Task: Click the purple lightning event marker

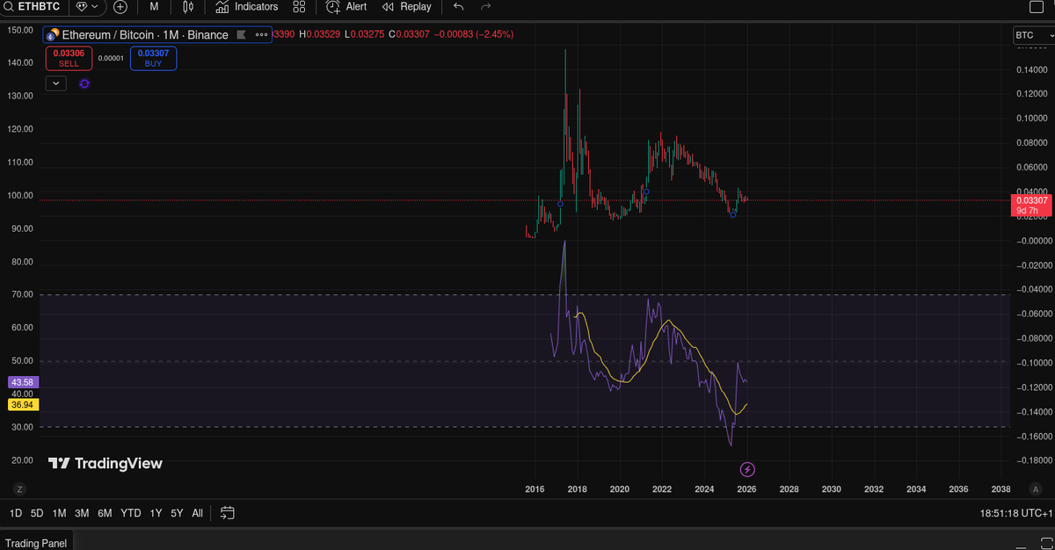Action: tap(747, 468)
